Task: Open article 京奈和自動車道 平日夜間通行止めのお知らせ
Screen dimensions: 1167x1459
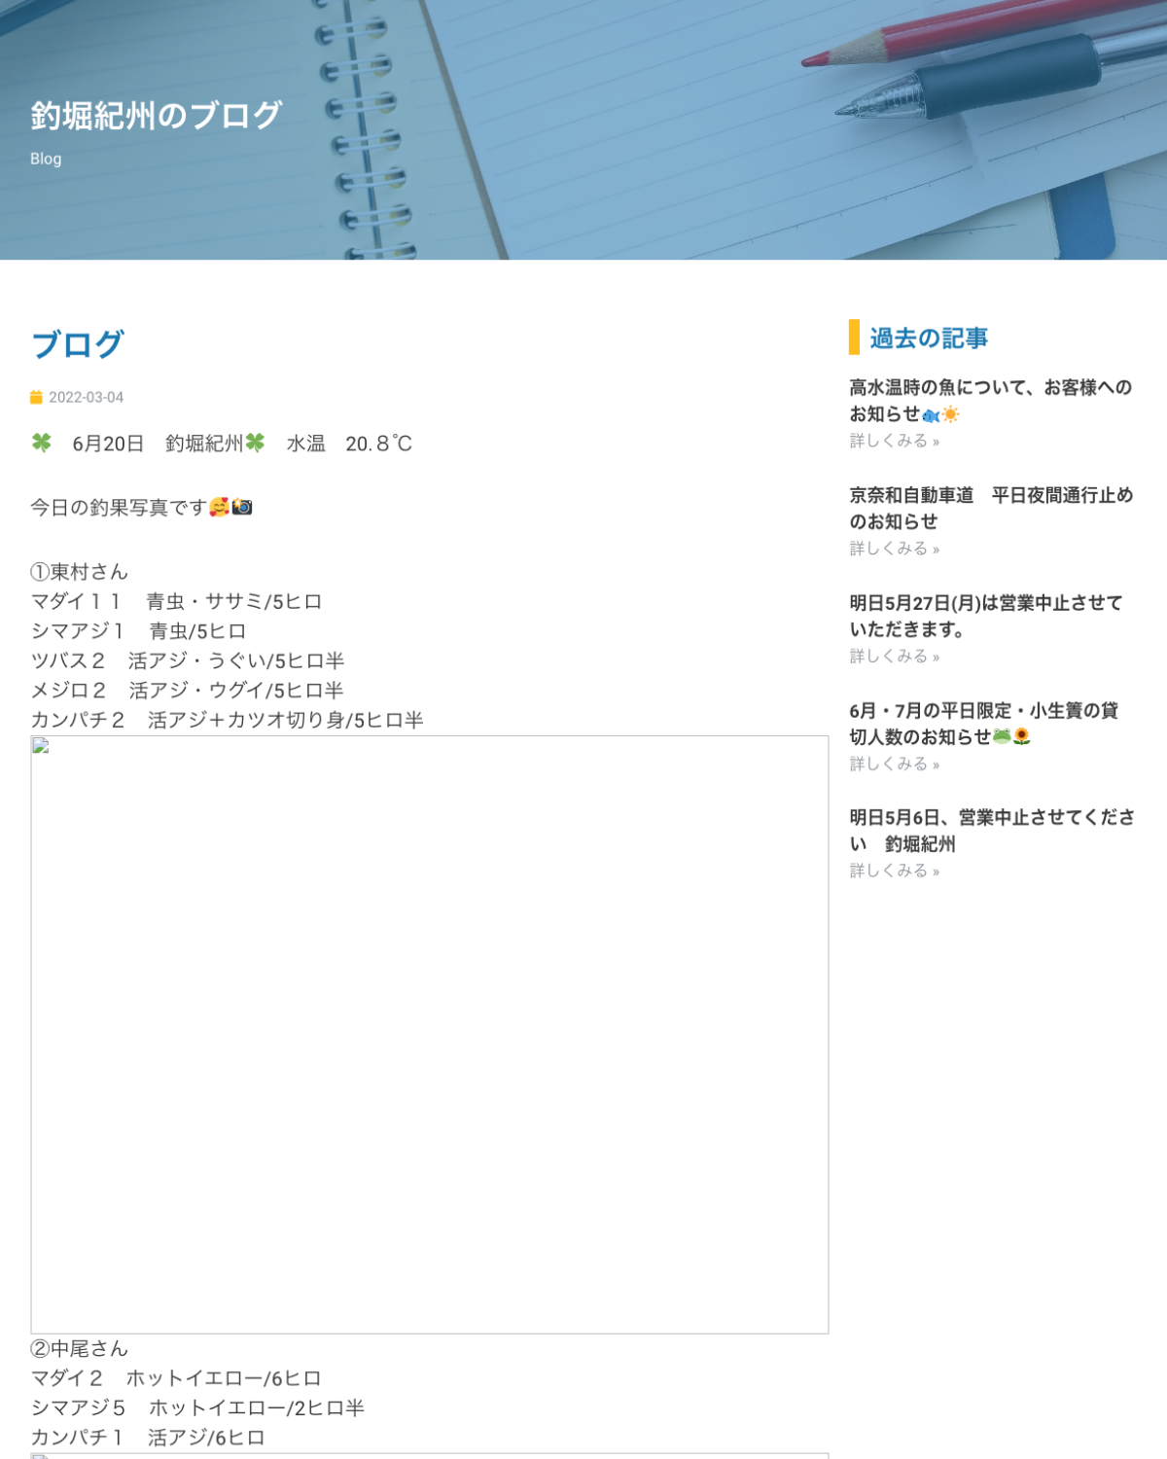Action: pos(991,508)
